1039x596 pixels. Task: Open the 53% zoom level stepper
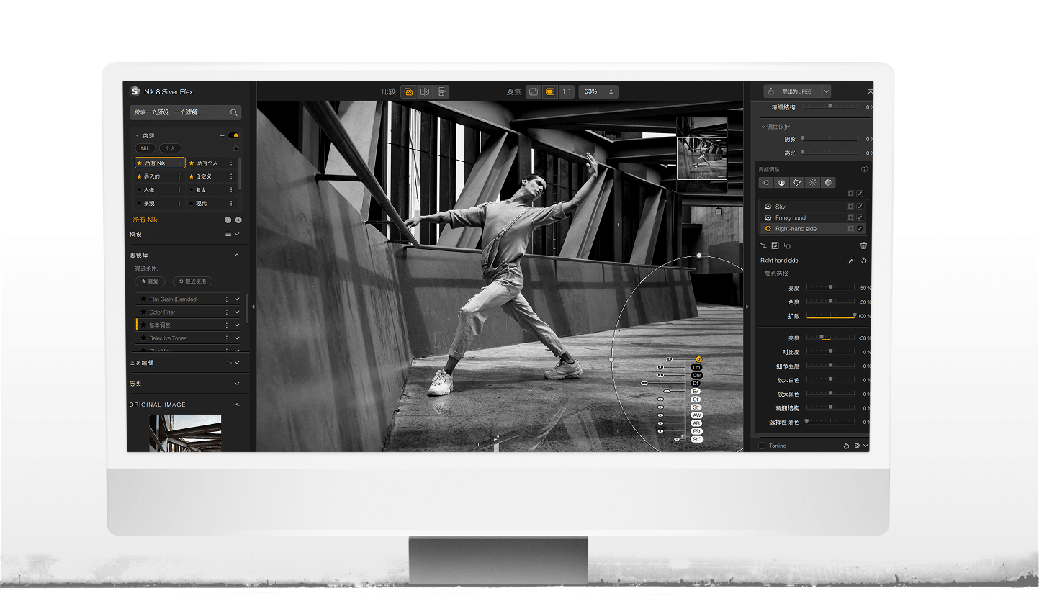pos(611,91)
